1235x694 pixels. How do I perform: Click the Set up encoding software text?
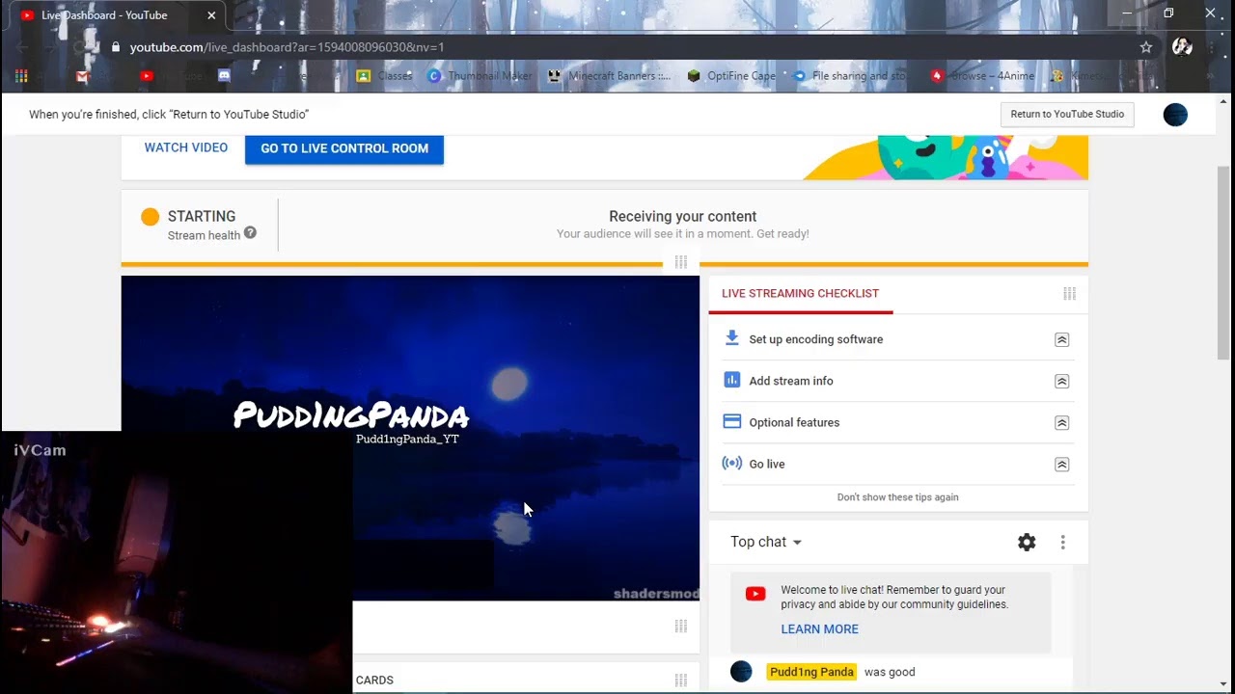(815, 339)
